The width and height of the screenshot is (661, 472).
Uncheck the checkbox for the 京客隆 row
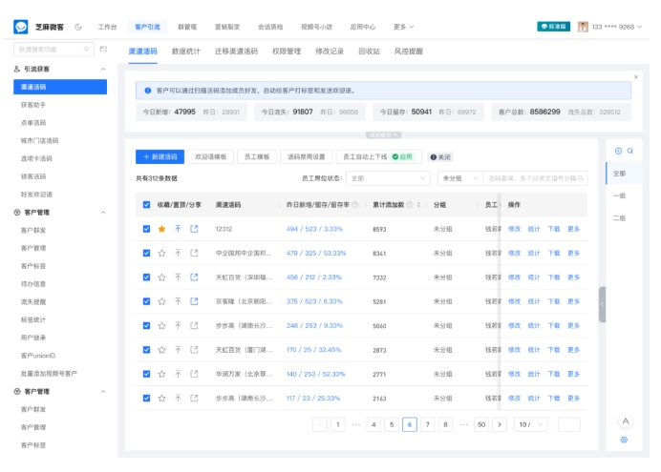click(146, 302)
